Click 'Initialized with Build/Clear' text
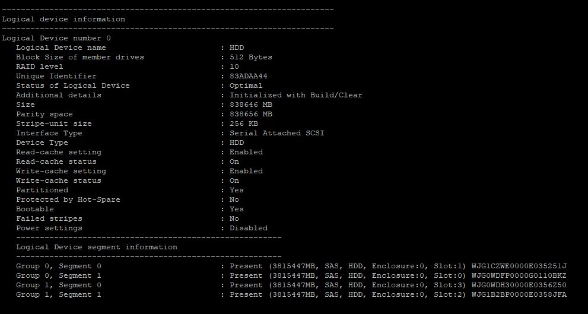The height and width of the screenshot is (314, 588). click(x=296, y=95)
